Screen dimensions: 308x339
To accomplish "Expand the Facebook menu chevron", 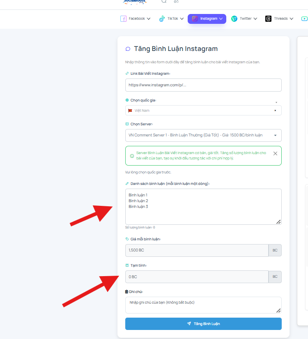I will 149,19.
